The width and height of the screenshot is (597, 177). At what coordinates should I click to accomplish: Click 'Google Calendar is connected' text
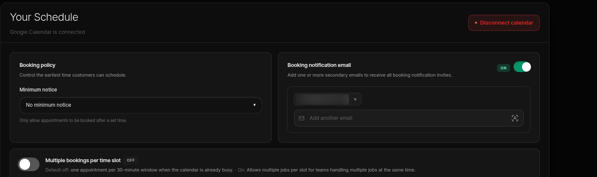point(47,32)
